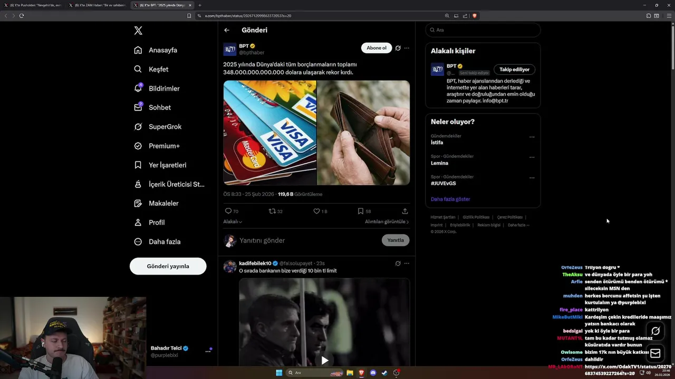Screen dimensions: 675x379
Task: Click Grok icon on BPT post
Action: click(398, 48)
